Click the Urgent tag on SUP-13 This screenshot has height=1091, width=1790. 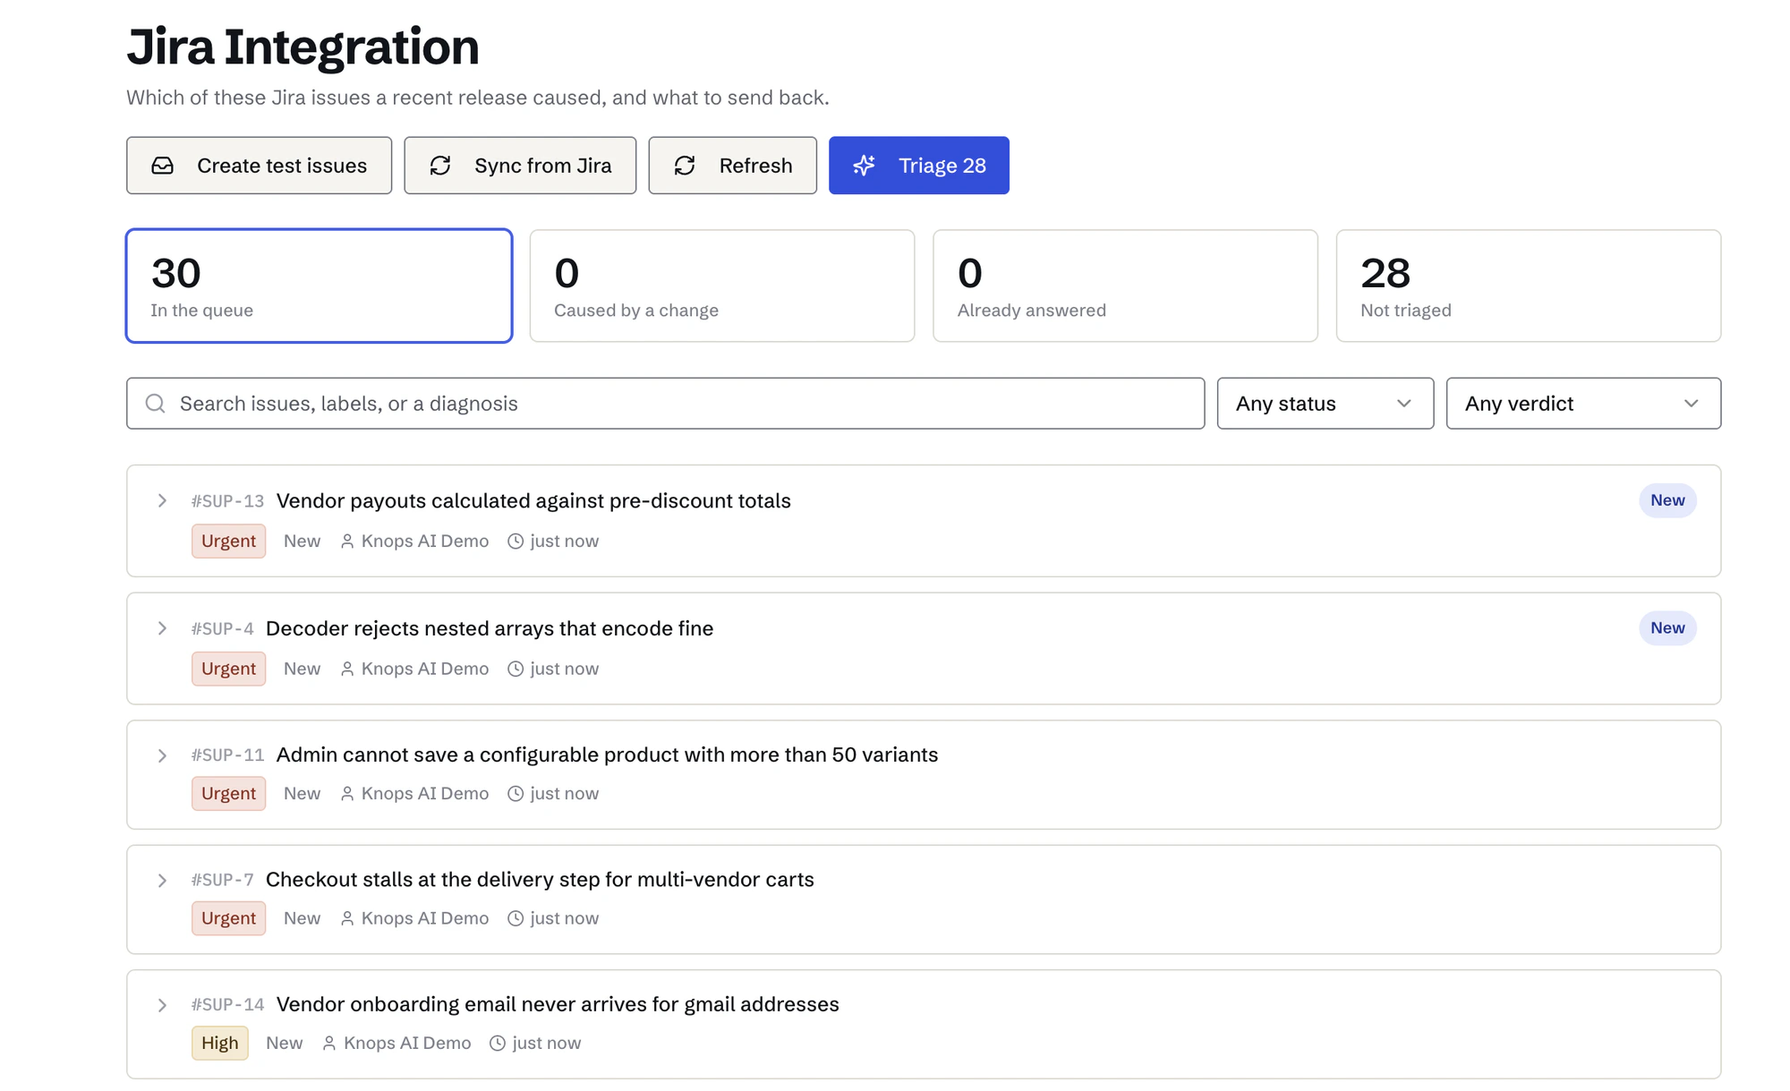(228, 541)
